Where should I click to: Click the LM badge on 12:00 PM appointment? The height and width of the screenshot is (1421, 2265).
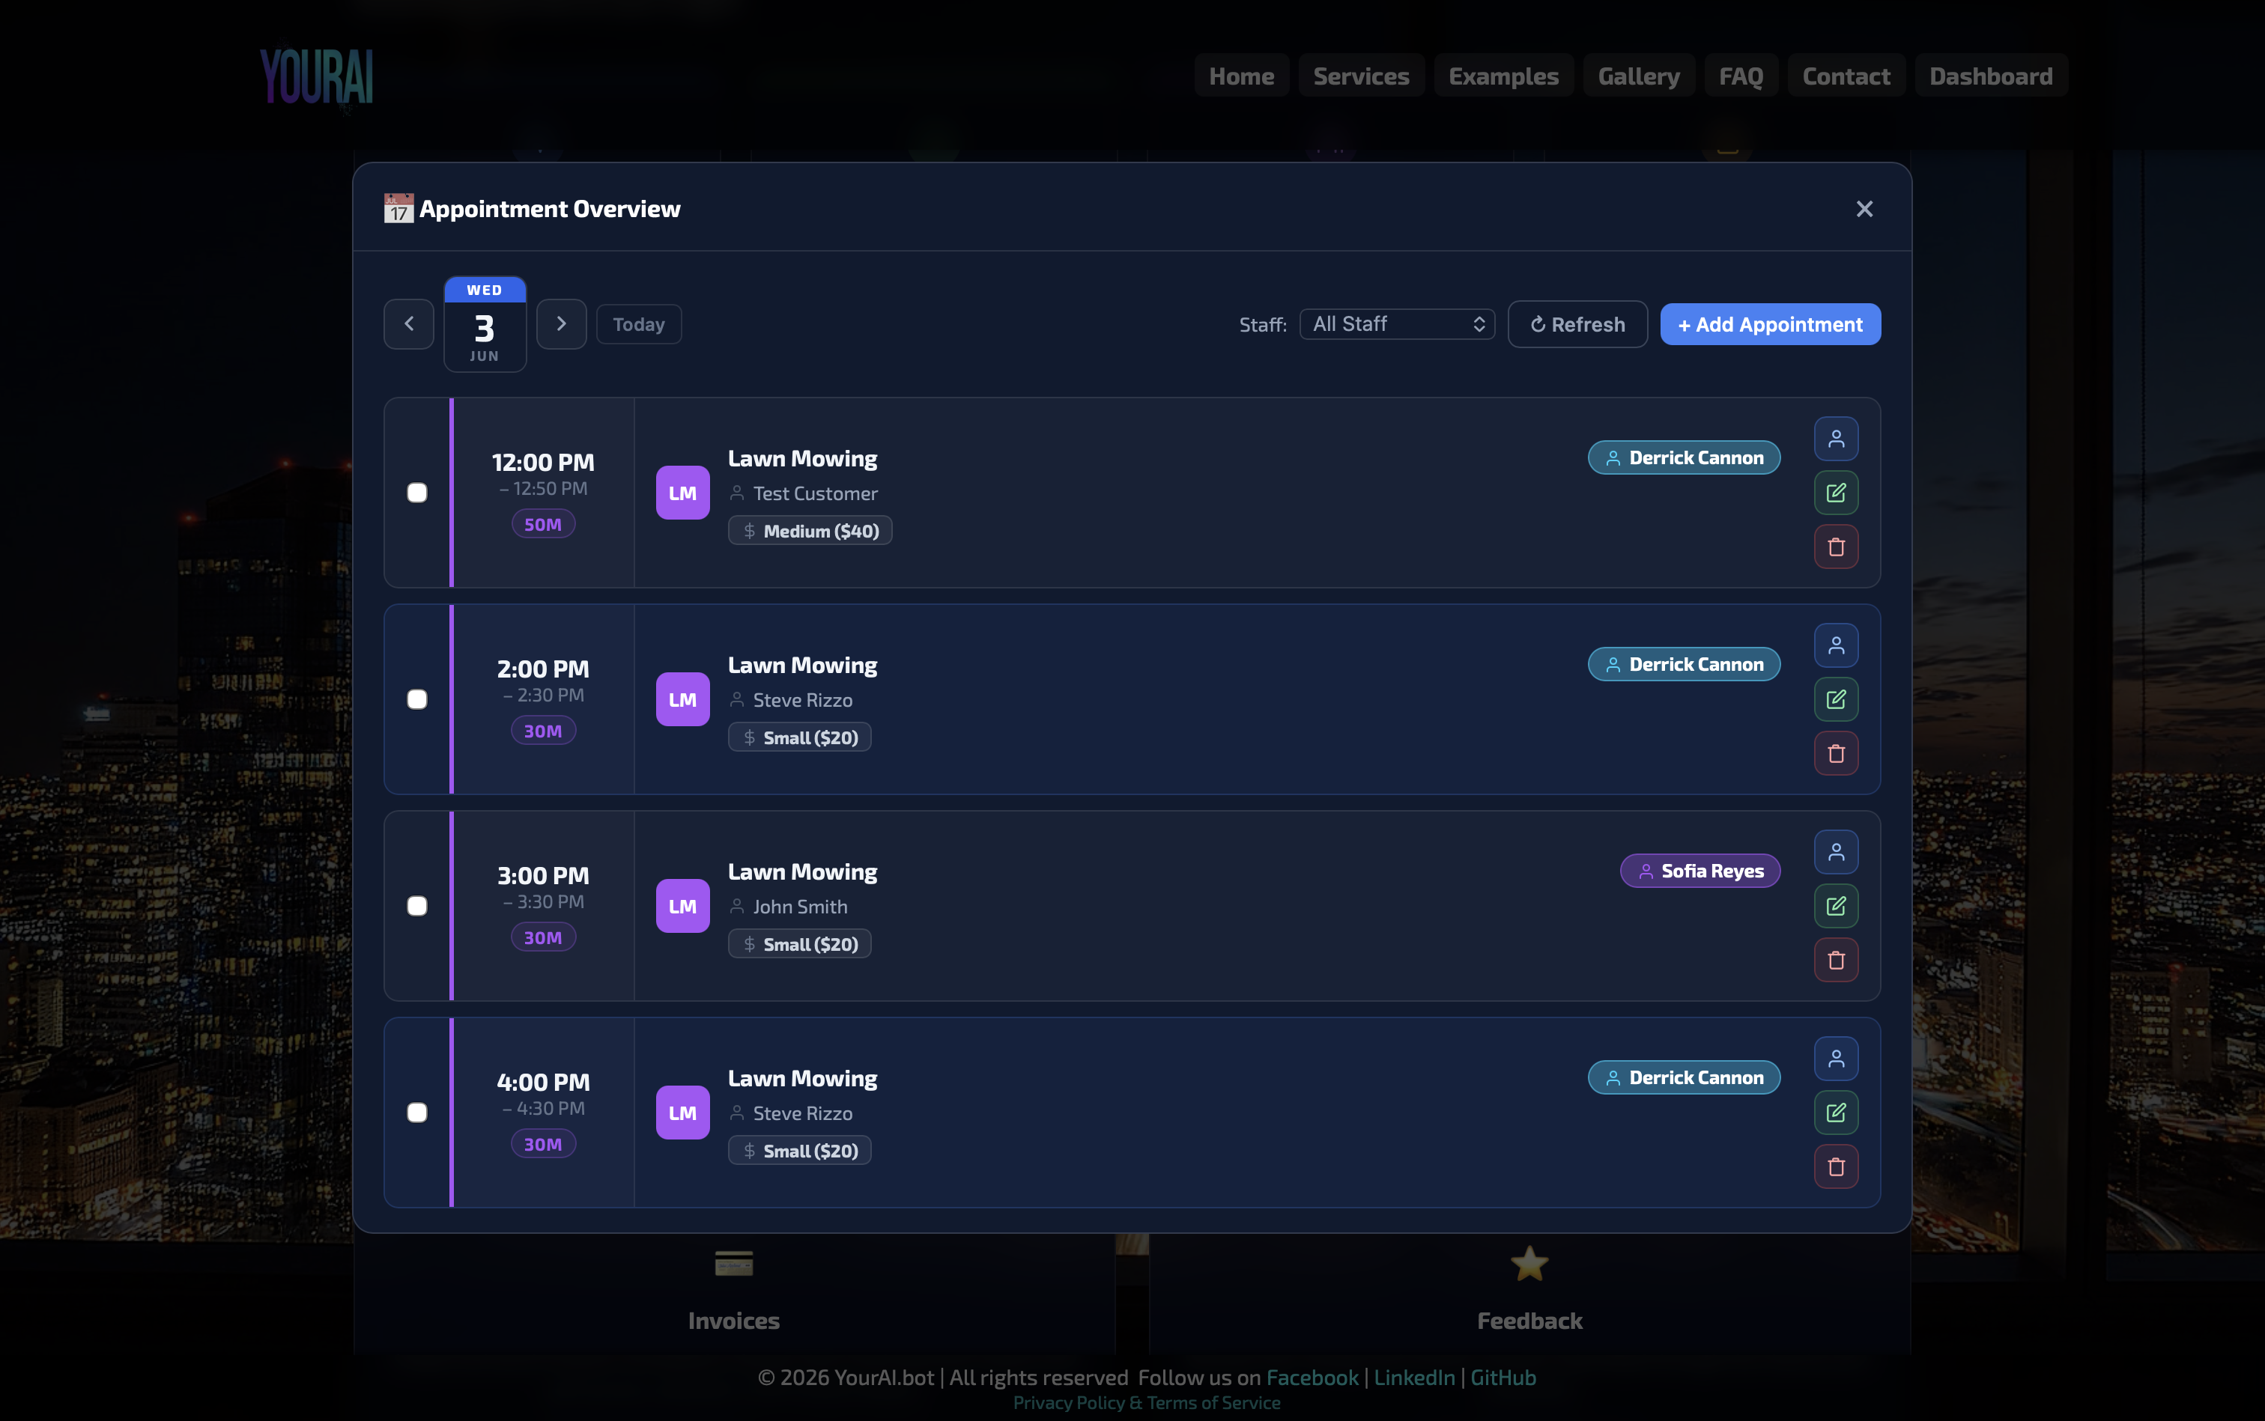click(682, 493)
